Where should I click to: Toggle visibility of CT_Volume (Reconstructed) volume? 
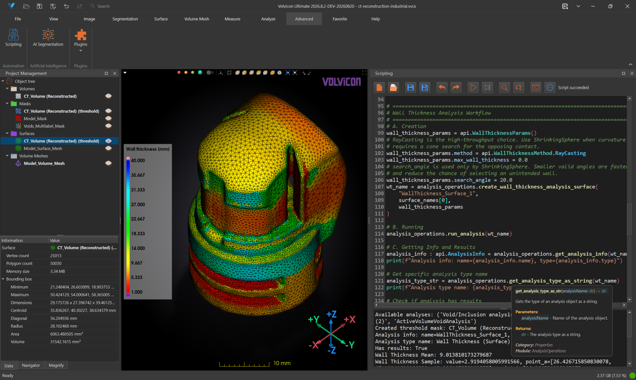[x=108, y=96]
